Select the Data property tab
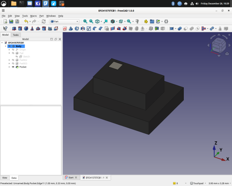This screenshot has width=232, height=186. pos(14,178)
